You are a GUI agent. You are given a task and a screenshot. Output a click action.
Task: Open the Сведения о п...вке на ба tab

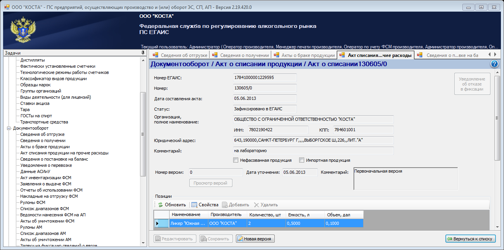click(449, 55)
